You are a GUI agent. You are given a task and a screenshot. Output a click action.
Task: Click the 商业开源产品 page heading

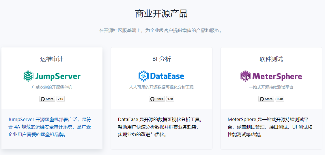161,14
